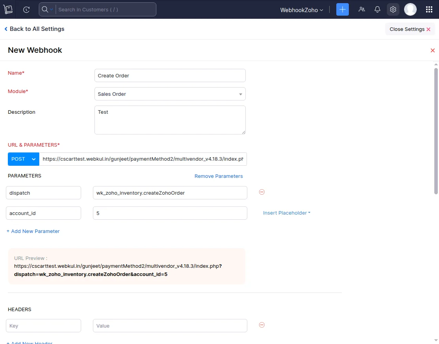
Task: Open the referral people icon
Action: (361, 9)
